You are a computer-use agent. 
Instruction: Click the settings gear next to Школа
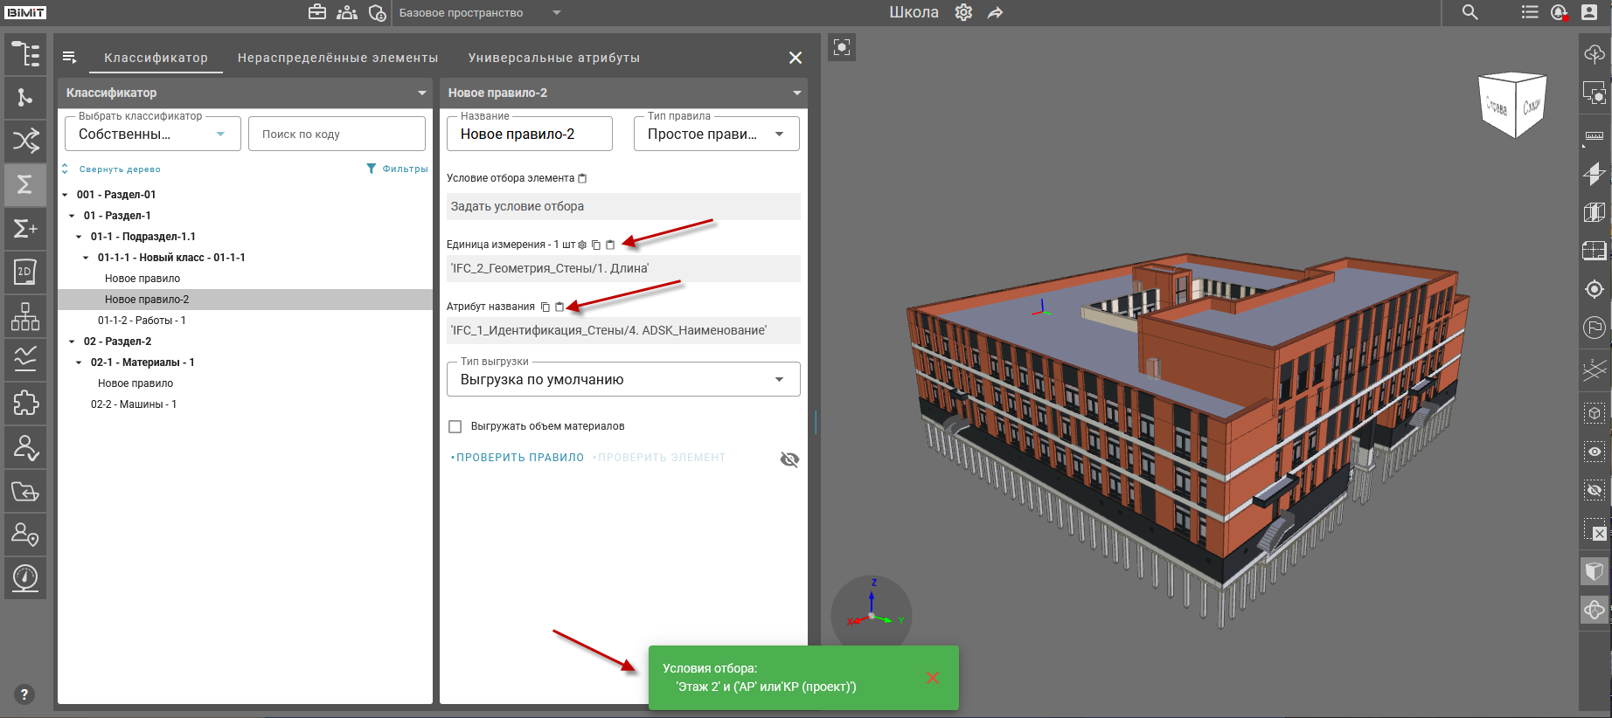(963, 12)
